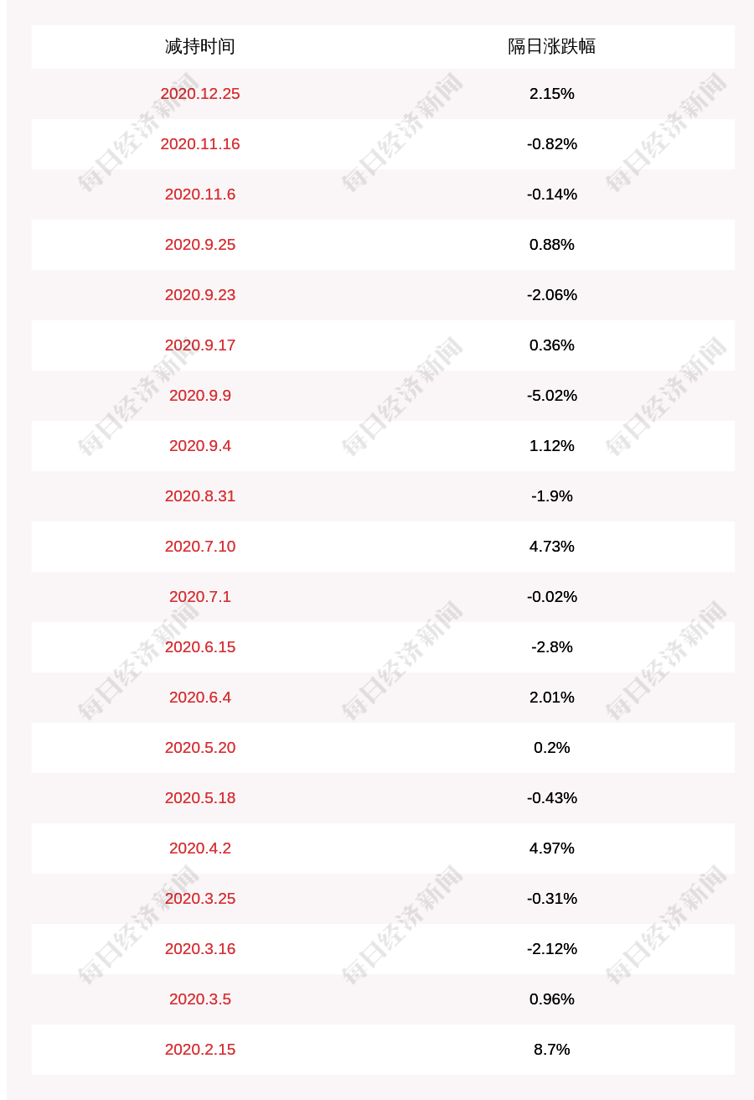Open the 2020.4.2 date link
754x1100 pixels.
point(200,848)
